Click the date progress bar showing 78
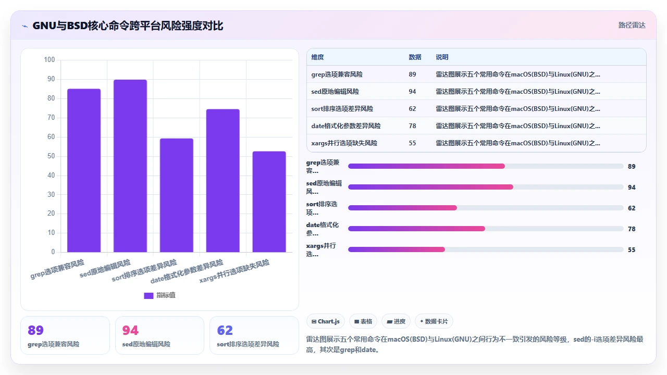This screenshot has width=667, height=375. click(x=486, y=229)
